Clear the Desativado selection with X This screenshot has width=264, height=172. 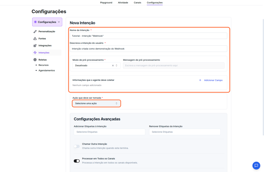click(x=113, y=66)
